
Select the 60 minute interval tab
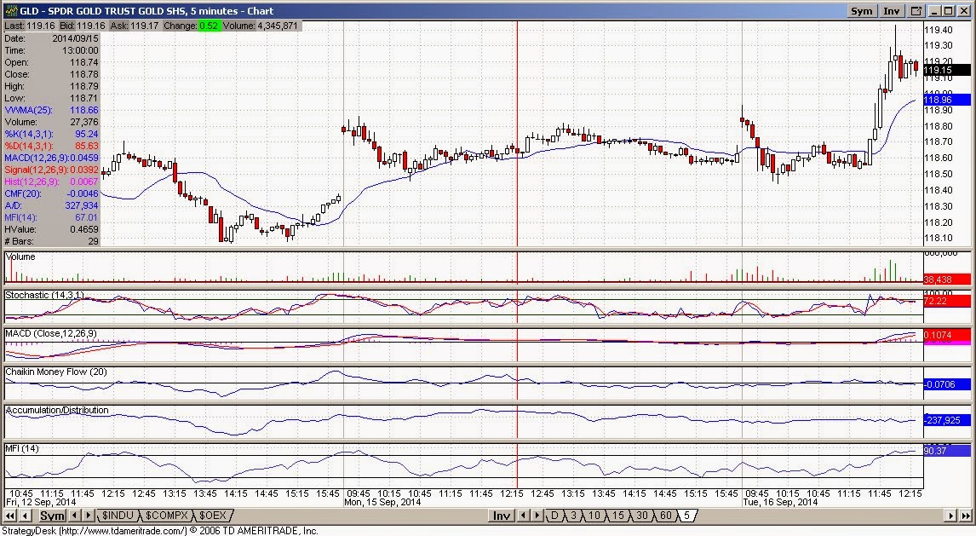[665, 516]
